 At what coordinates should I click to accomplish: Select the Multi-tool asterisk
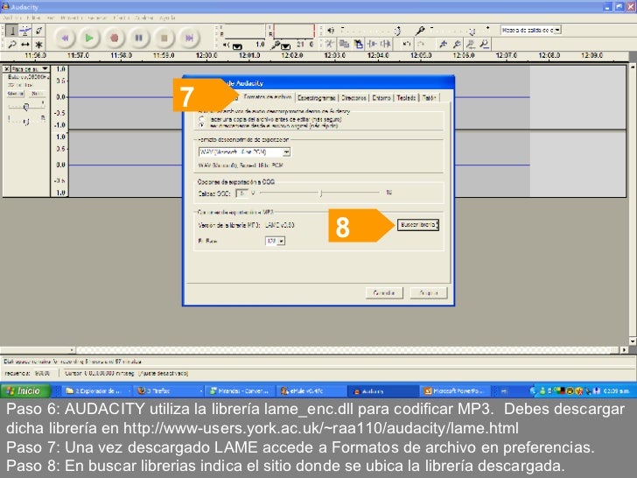(x=39, y=44)
